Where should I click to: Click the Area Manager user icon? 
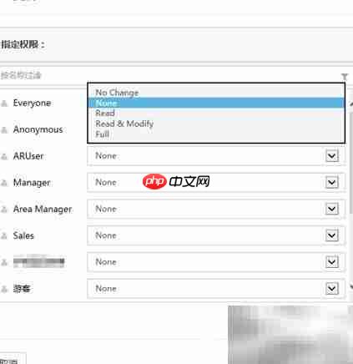pos(4,210)
